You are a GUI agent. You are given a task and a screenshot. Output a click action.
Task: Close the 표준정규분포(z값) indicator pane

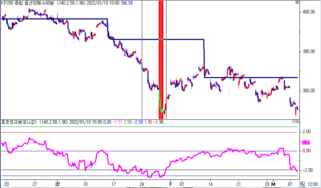point(297,121)
